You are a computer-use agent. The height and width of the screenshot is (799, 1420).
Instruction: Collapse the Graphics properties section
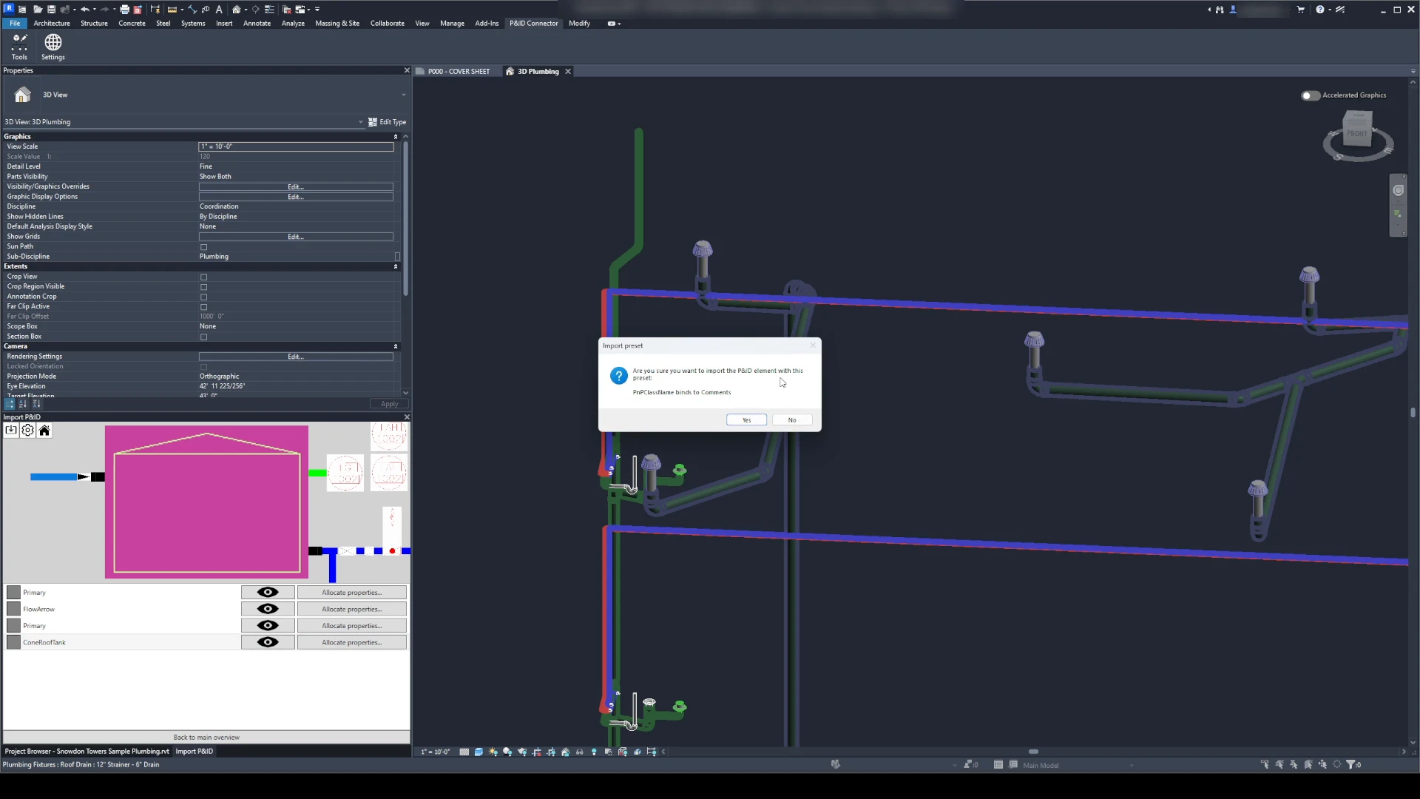(x=396, y=137)
